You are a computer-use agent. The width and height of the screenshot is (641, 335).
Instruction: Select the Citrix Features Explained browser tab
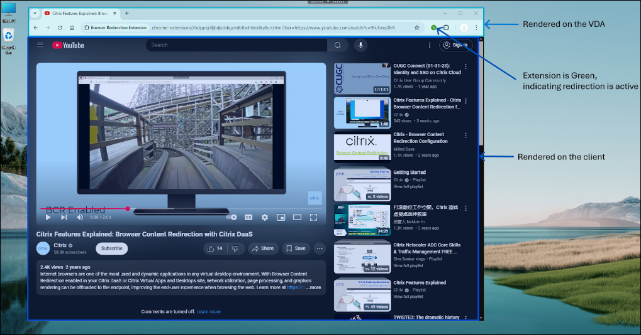[x=79, y=13]
